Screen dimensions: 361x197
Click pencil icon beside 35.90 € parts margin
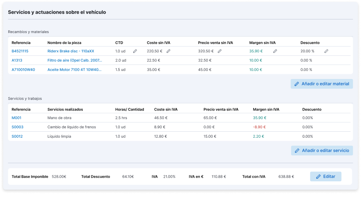pos(275,51)
